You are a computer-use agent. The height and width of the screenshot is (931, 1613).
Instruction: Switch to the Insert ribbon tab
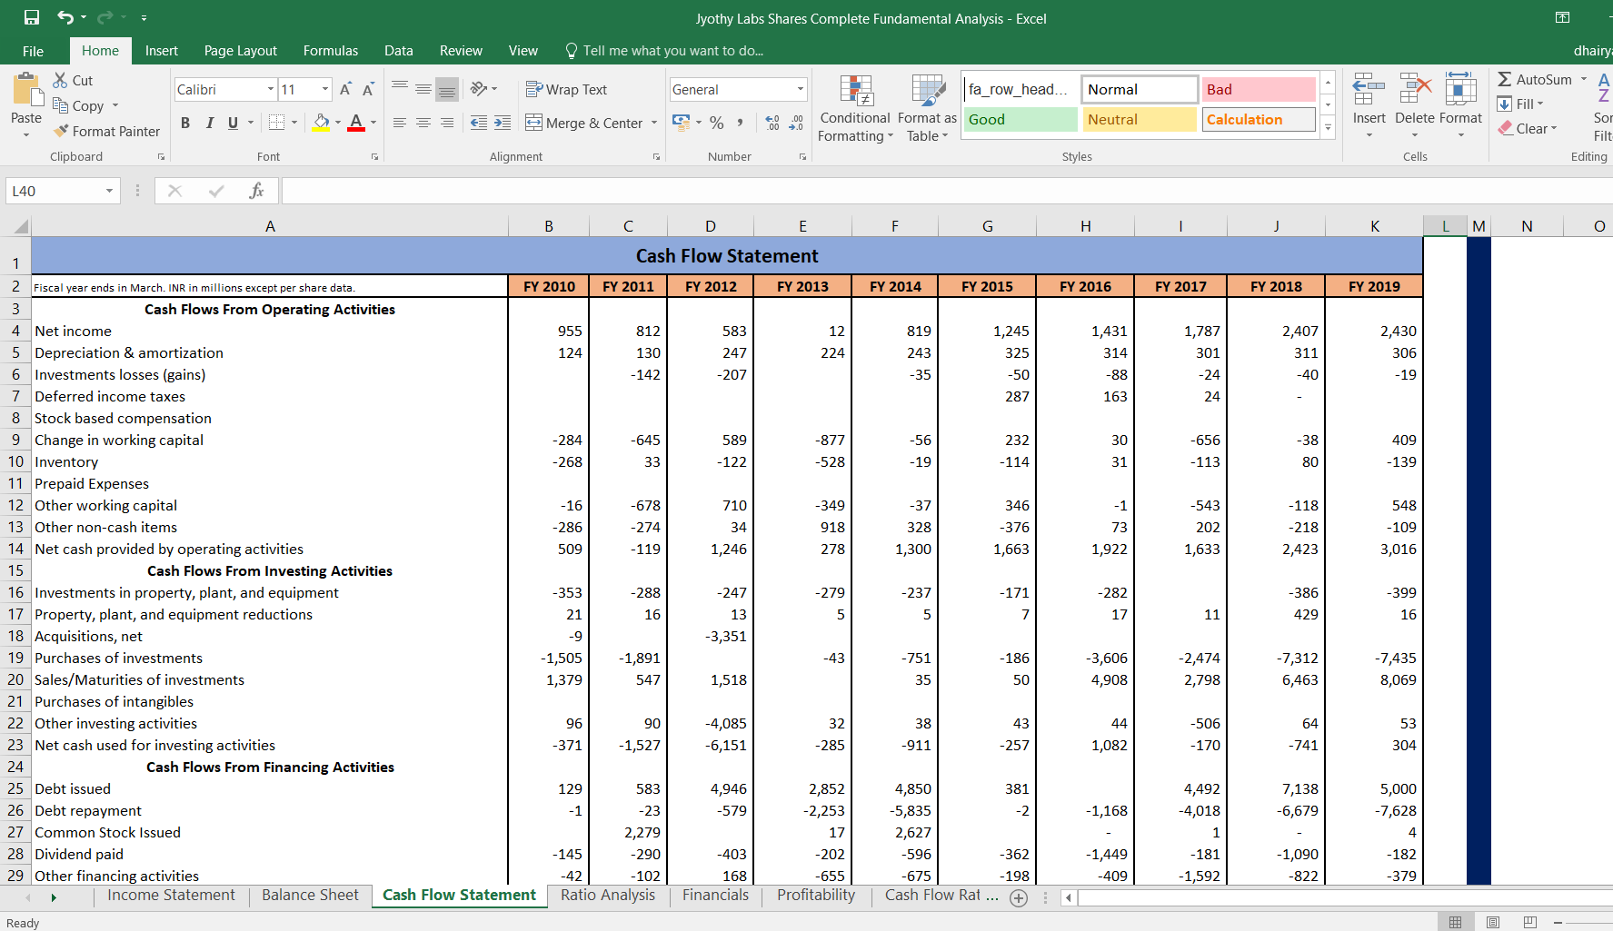pyautogui.click(x=162, y=51)
